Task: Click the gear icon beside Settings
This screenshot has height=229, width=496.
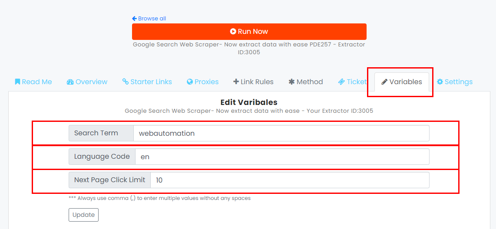Action: (x=440, y=82)
